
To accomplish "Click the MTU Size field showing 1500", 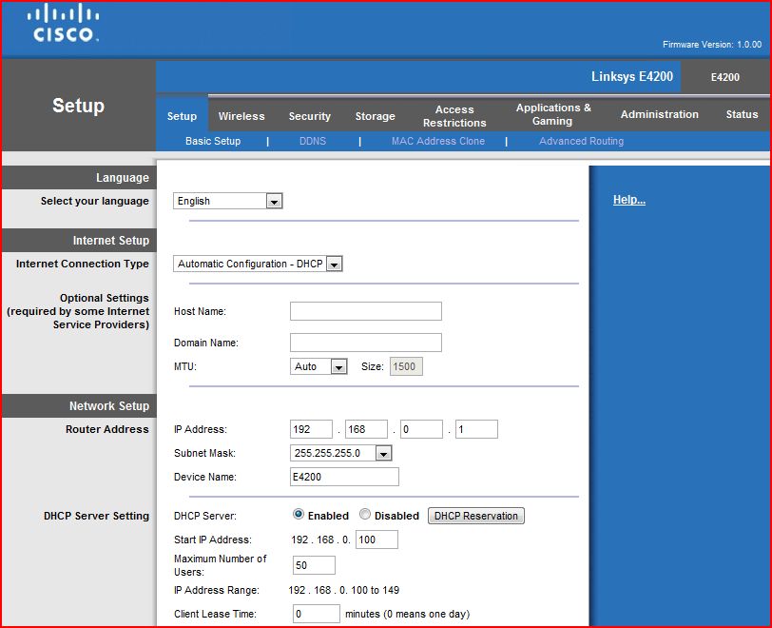I will click(x=406, y=366).
